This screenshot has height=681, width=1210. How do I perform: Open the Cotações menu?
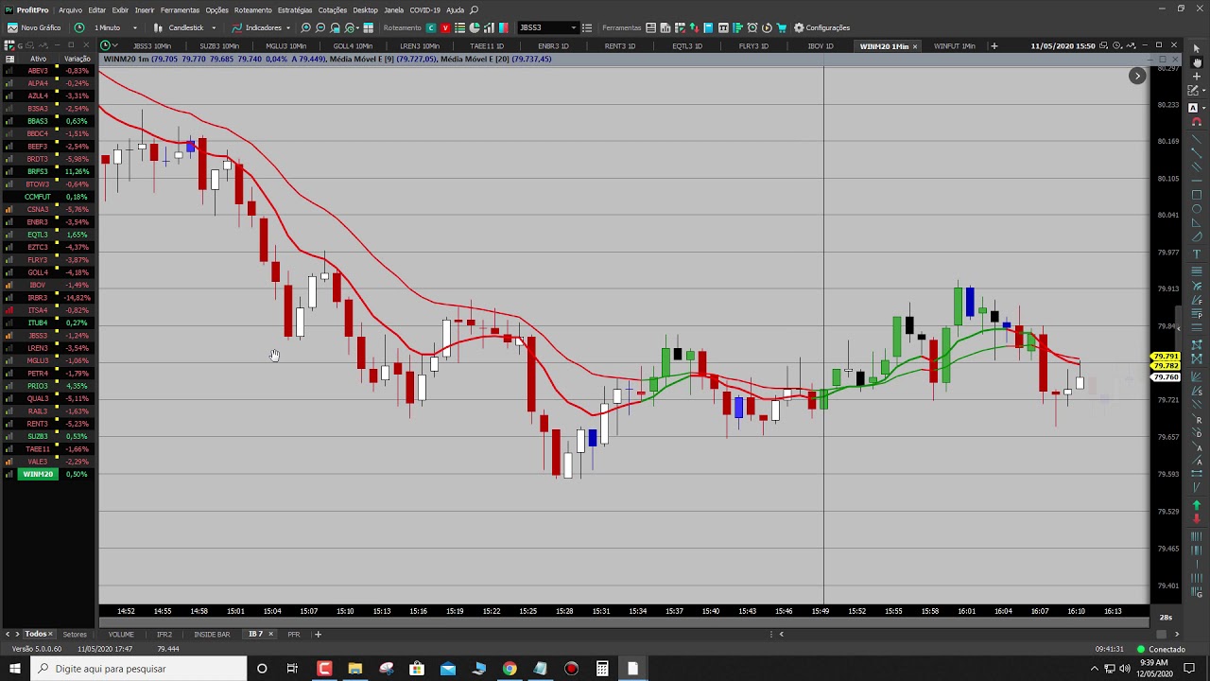333,10
